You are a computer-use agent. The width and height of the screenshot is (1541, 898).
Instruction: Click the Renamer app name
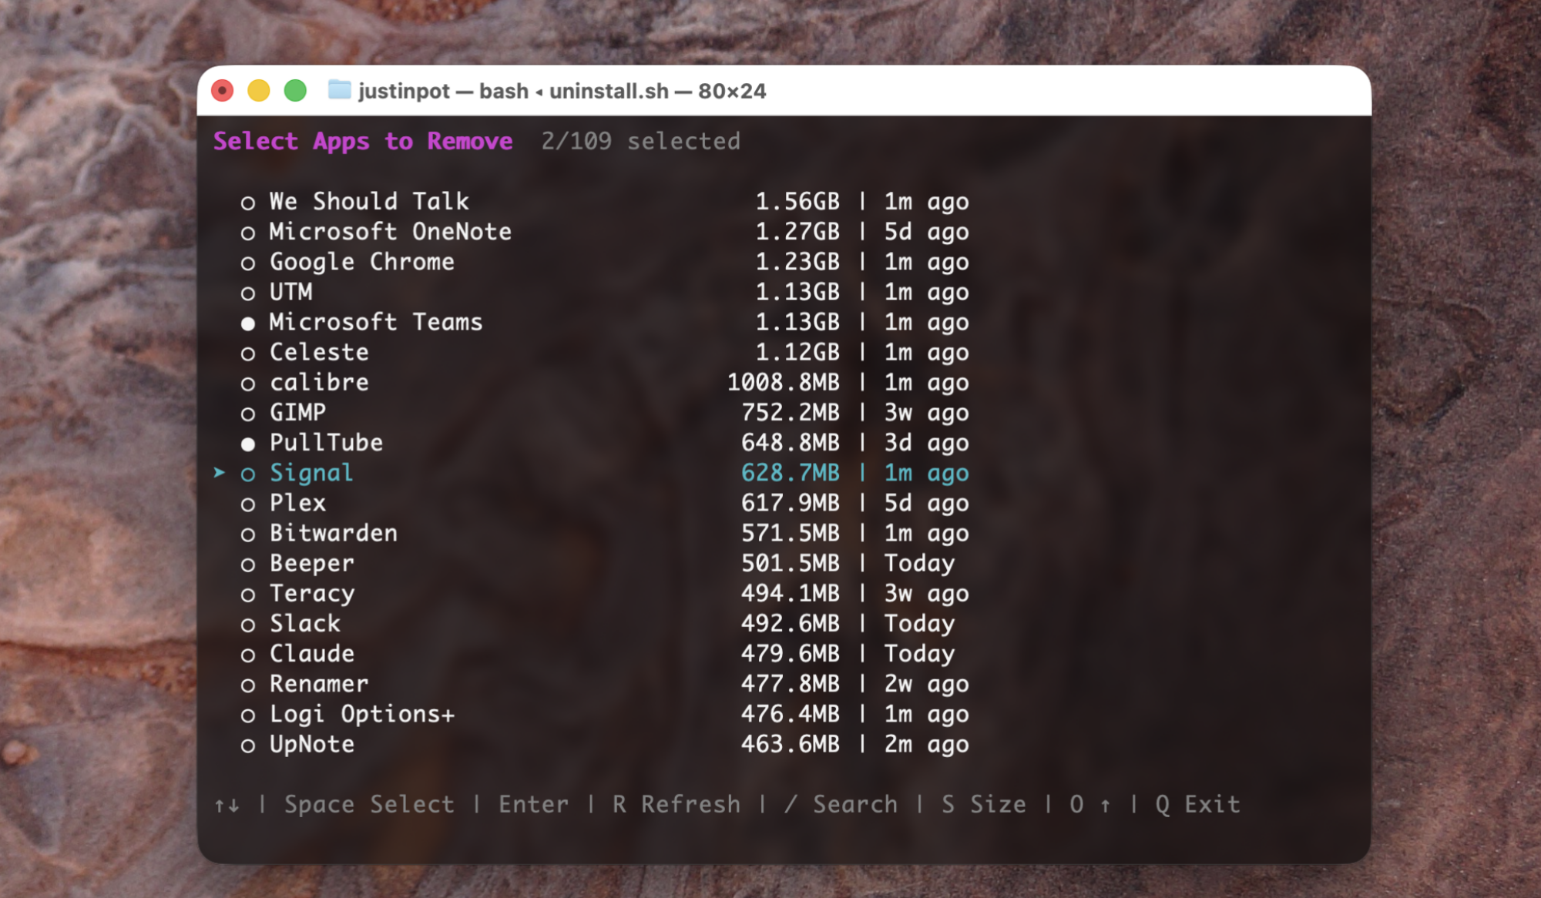[319, 683]
